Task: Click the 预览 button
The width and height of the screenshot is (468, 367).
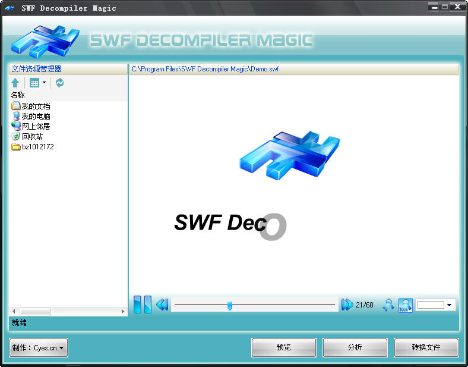Action: pyautogui.click(x=283, y=347)
